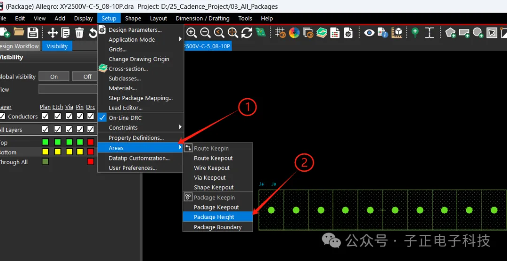This screenshot has width=507, height=261.
Task: Toggle All Layers Drc checkbox
Action: [91, 129]
